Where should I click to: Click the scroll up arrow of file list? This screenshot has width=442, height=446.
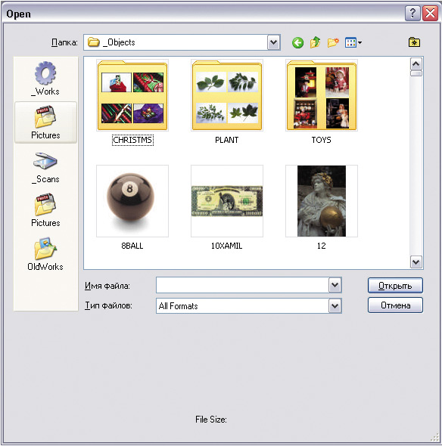[x=416, y=64]
